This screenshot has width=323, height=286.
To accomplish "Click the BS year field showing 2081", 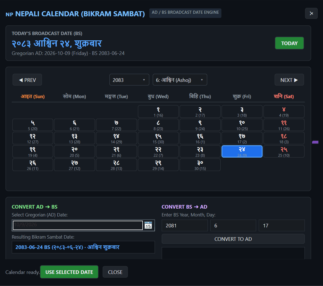I will click(x=185, y=225).
